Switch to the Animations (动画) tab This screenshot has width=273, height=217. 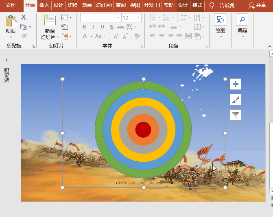tap(87, 5)
